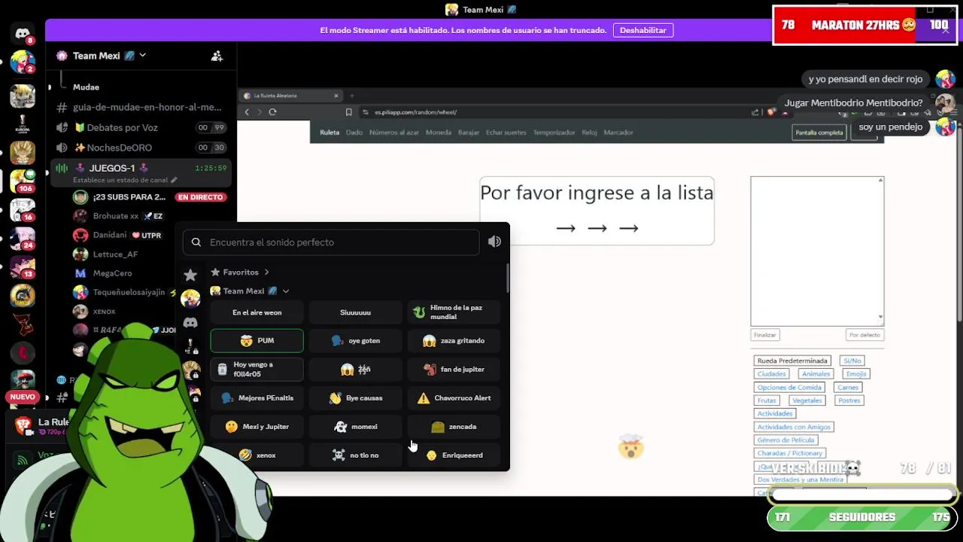Click the browser back arrow
963x542 pixels.
(x=247, y=112)
